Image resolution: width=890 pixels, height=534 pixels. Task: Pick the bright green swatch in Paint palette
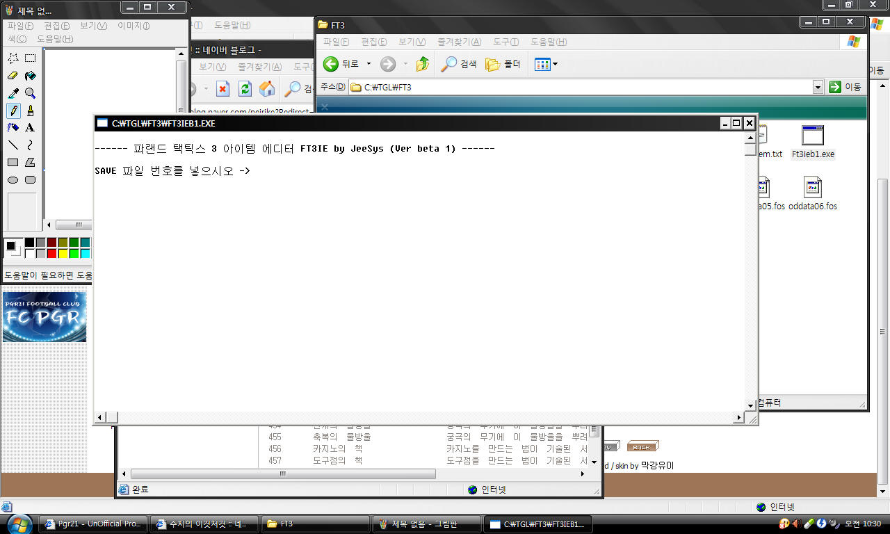point(74,253)
